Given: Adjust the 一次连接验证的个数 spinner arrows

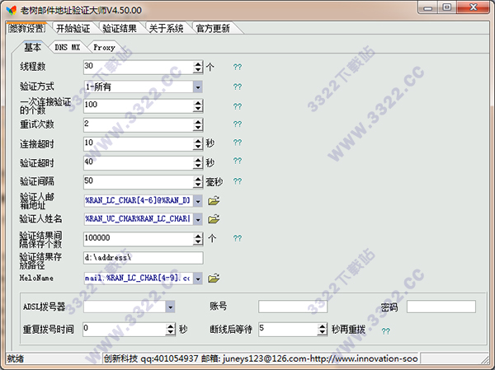Looking at the screenshot, I should click(x=198, y=106).
